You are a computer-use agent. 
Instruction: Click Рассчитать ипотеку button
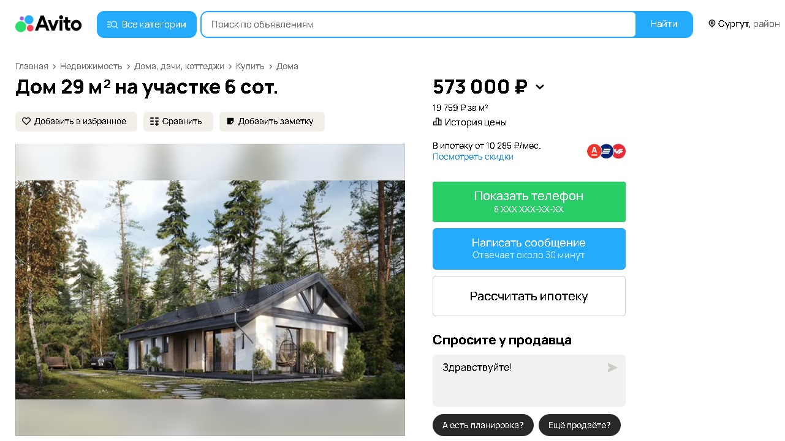[529, 296]
